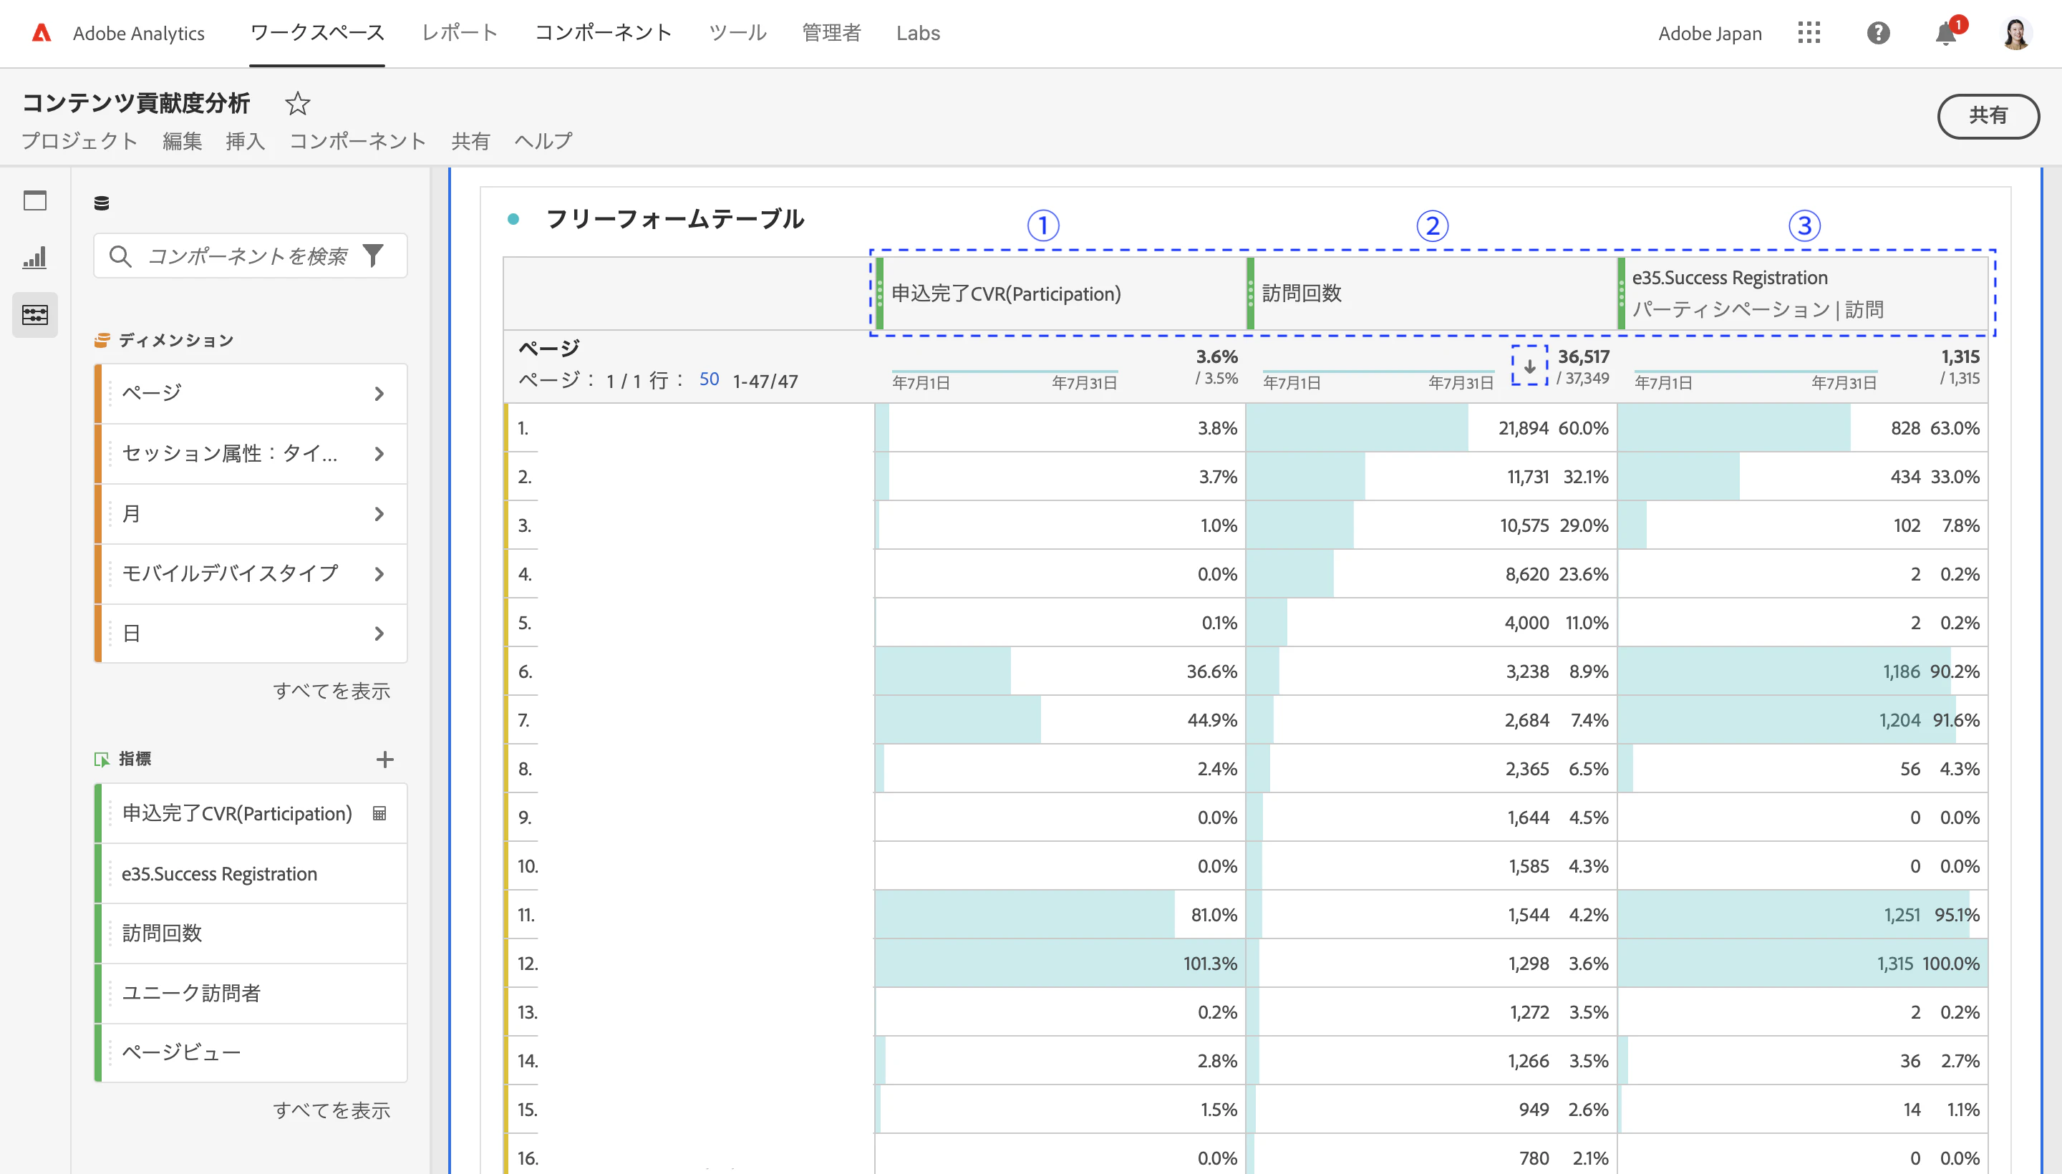Viewport: 2062px width, 1174px height.
Task: Expand the ページ dimension chevron
Action: pyautogui.click(x=379, y=394)
